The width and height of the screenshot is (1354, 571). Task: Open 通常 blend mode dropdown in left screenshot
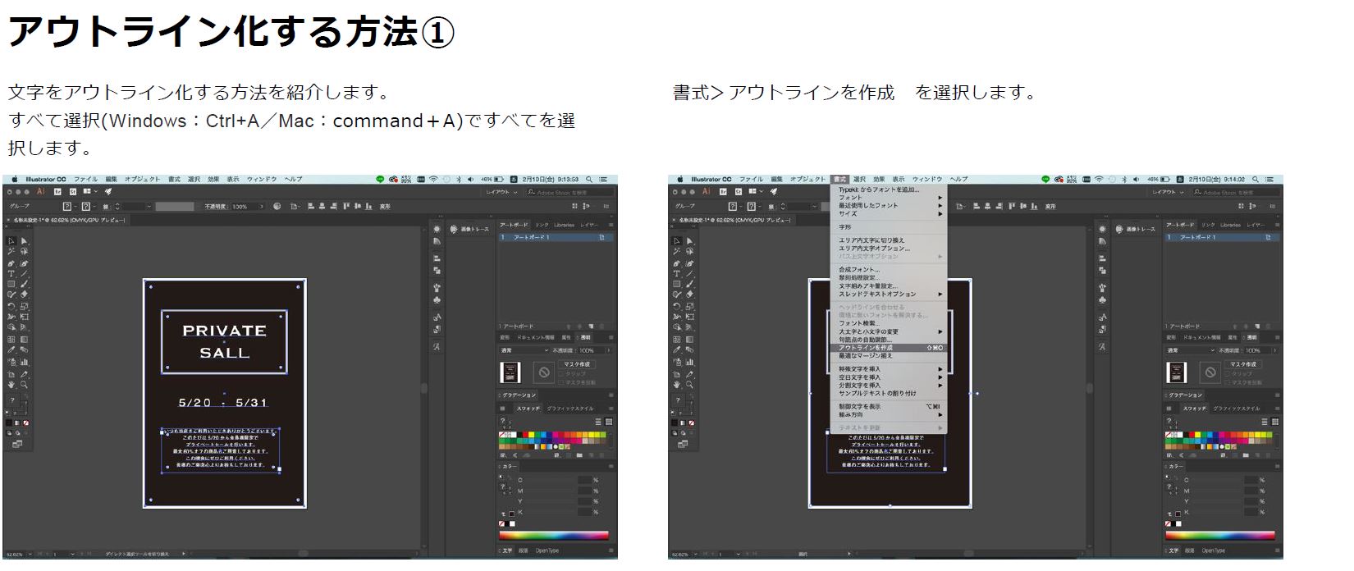point(524,350)
